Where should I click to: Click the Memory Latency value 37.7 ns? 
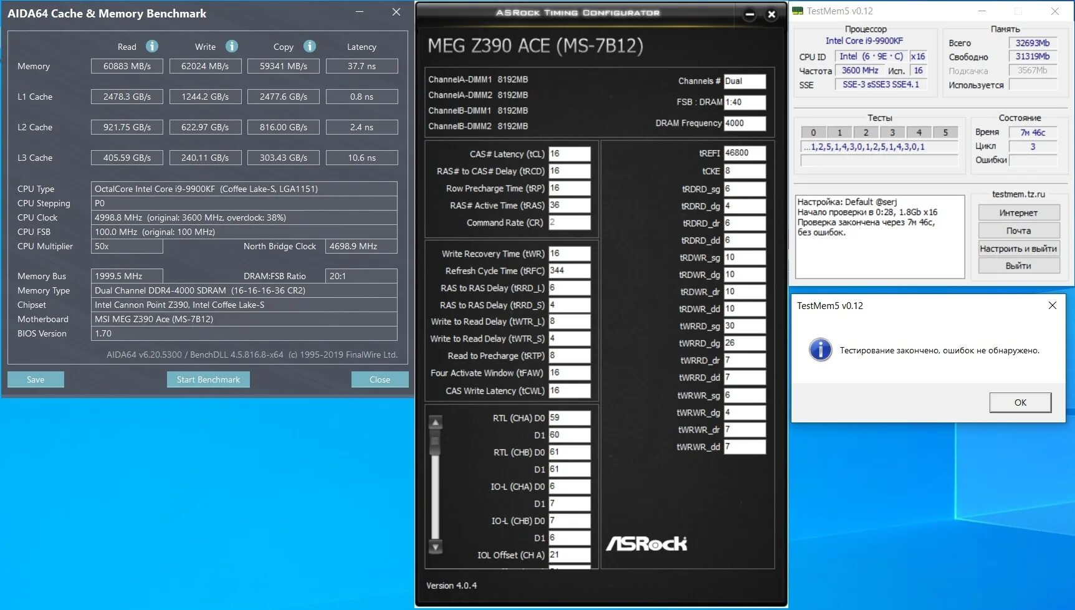click(361, 66)
